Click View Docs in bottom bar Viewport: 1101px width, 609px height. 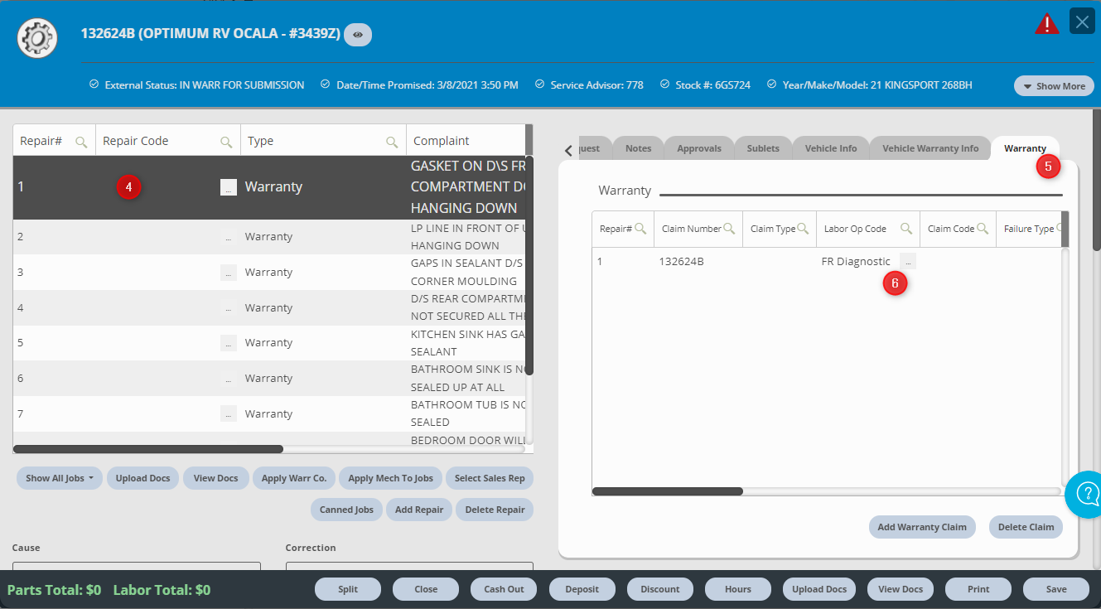[x=901, y=589]
